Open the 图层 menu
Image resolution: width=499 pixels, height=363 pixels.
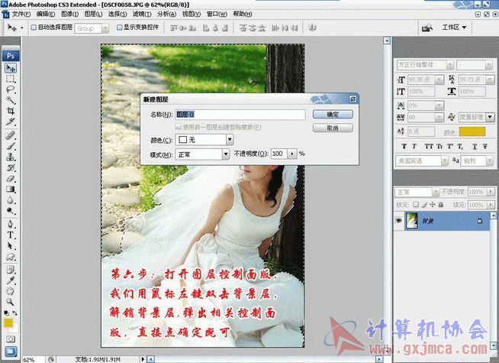tap(93, 14)
